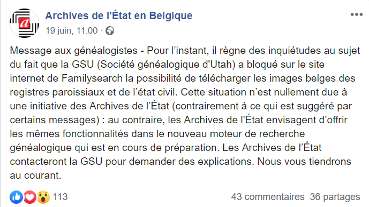This screenshot has width=369, height=207.
Task: Click the phrase certains messages in the post
Action: click(53, 120)
